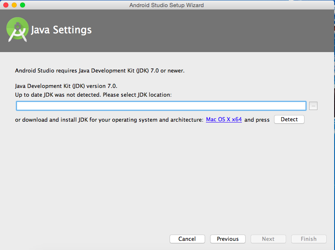Click the Detect button
335x250 pixels.
(289, 119)
